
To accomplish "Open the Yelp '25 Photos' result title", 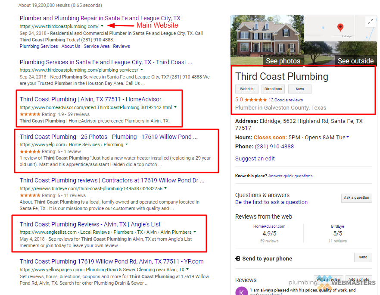I will (x=109, y=137).
